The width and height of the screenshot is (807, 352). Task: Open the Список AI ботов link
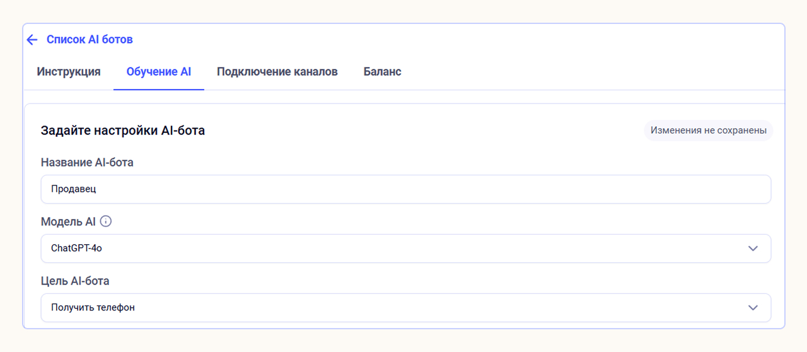tap(90, 40)
